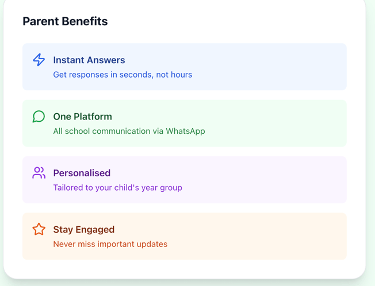Select the Stay Engaged title
The image size is (375, 286).
(84, 230)
